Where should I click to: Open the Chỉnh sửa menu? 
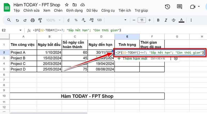31,11
